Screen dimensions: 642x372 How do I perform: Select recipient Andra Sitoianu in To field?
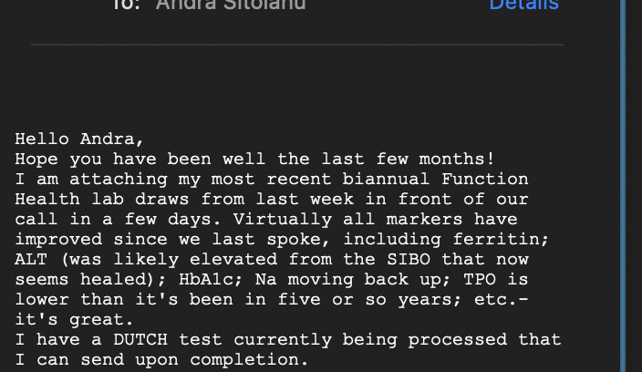coord(231,5)
